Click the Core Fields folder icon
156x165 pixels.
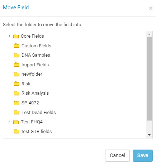[16, 36]
